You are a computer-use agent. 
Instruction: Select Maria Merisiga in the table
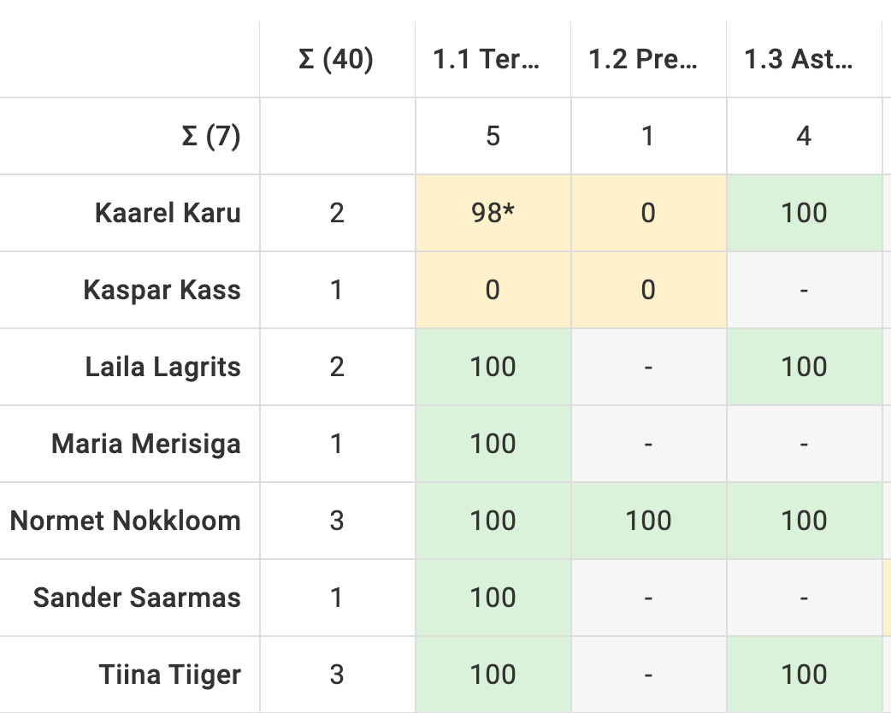[146, 444]
